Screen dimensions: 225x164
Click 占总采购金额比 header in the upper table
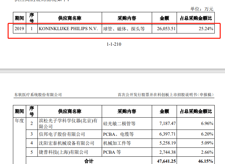(196, 18)
